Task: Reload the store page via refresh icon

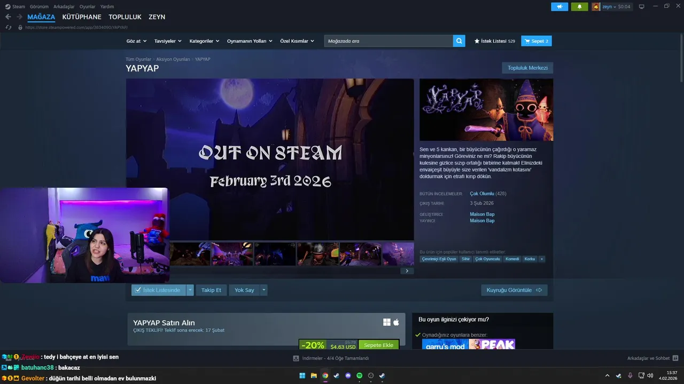Action: 8,27
